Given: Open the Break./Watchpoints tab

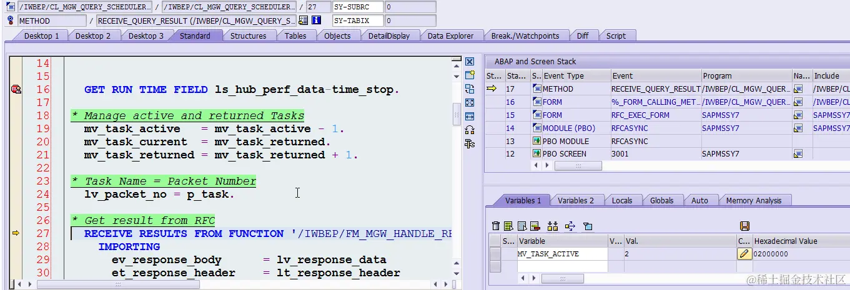Looking at the screenshot, I should pyautogui.click(x=525, y=36).
